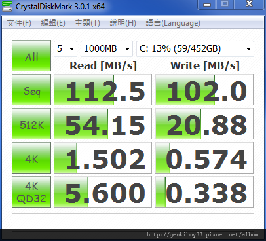The image size is (266, 241).
Task: Open the 主題(T) menu
Action: (x=87, y=23)
